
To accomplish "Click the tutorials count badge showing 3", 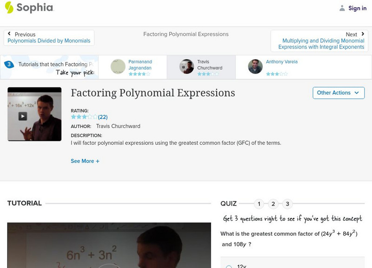I will click(9, 65).
